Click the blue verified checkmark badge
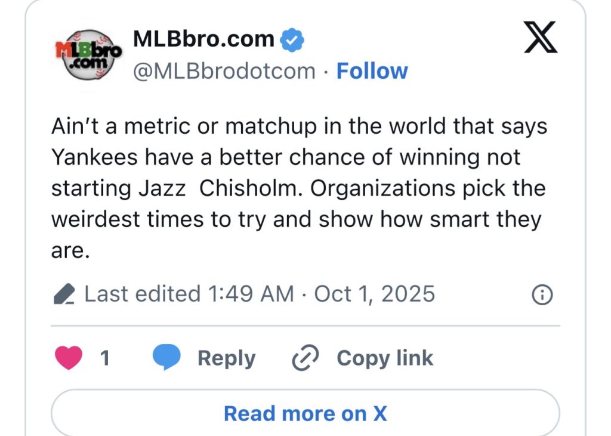Image resolution: width=611 pixels, height=436 pixels. coord(292,40)
